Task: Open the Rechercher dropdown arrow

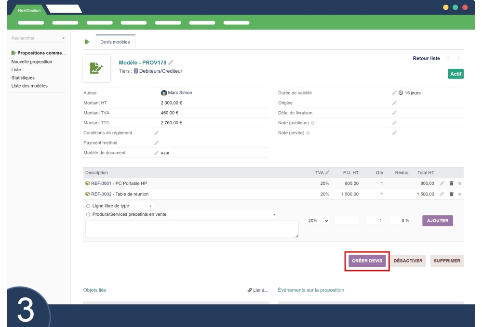Action: click(63, 38)
